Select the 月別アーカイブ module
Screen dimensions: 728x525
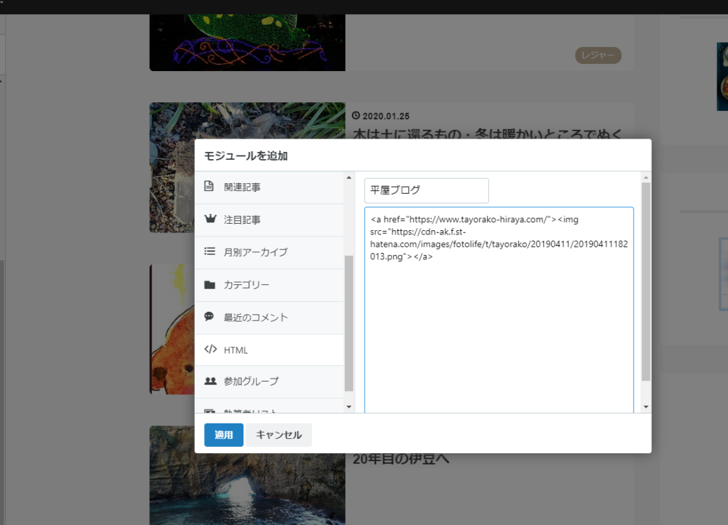(x=269, y=252)
